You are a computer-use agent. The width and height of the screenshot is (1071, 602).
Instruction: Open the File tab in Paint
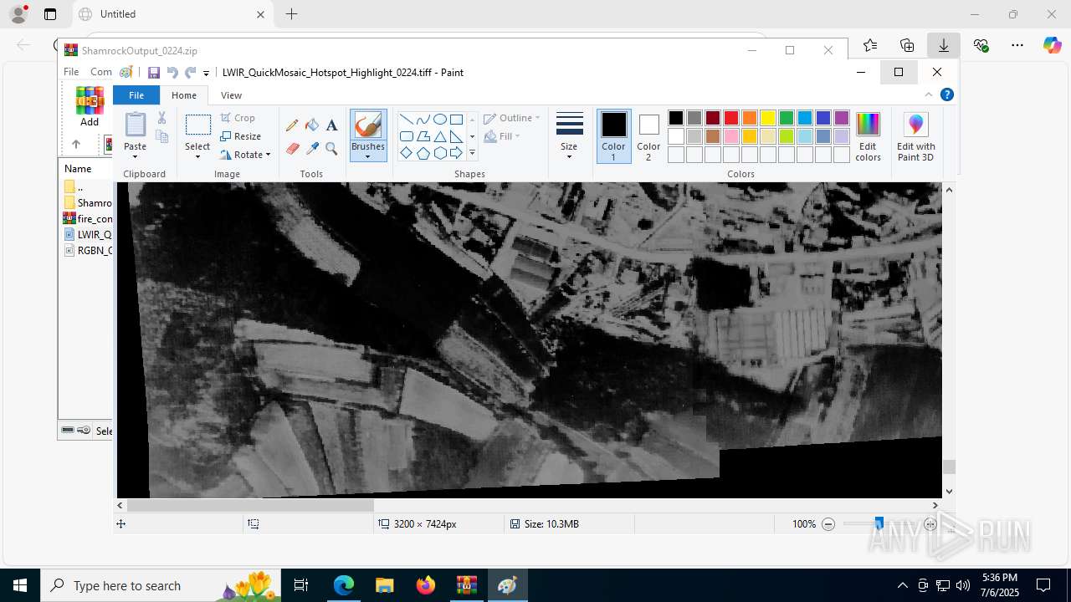click(136, 95)
